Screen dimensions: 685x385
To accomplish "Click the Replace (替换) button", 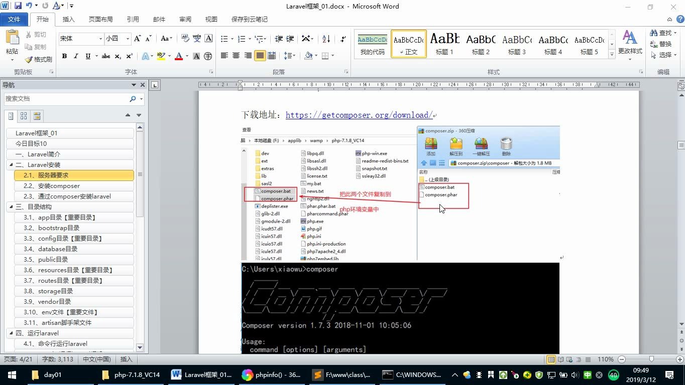I will pyautogui.click(x=661, y=44).
